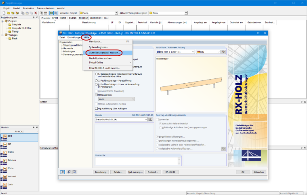Screen dimensions: 307x195
Task: Select Fischbauchträger - Linear mit Ausrundung
Action: (x=96, y=84)
